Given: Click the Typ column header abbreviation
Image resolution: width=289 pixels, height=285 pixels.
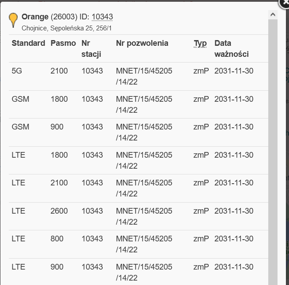Looking at the screenshot, I should coord(200,43).
